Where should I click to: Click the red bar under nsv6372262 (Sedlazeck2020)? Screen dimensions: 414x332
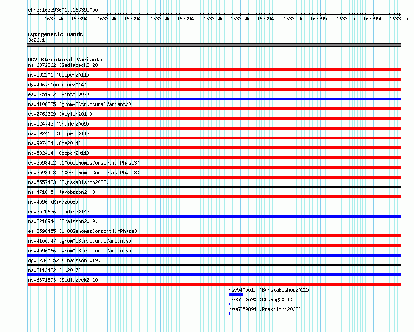(x=214, y=70)
